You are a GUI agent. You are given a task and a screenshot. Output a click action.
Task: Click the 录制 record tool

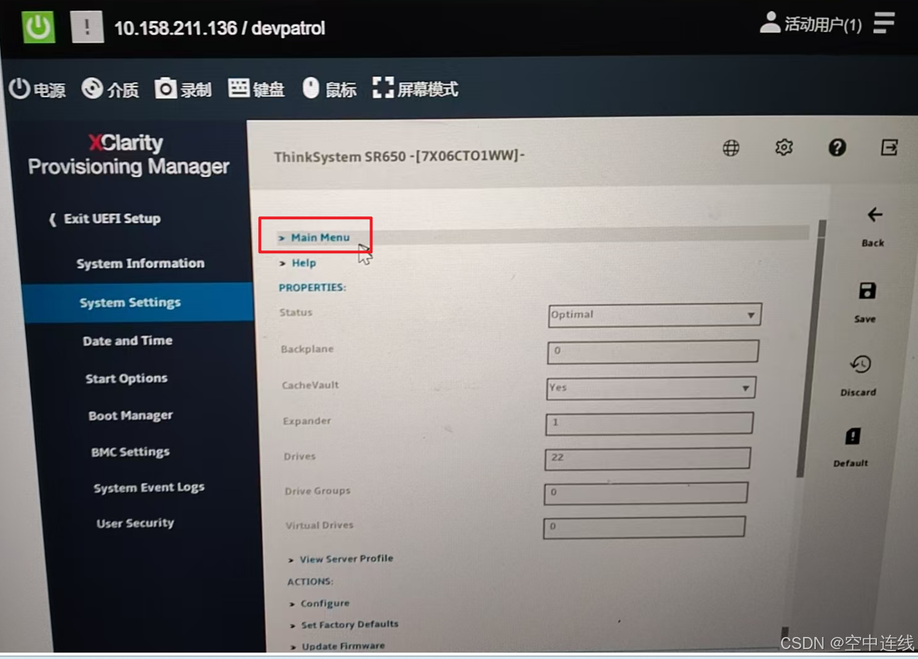tap(183, 89)
